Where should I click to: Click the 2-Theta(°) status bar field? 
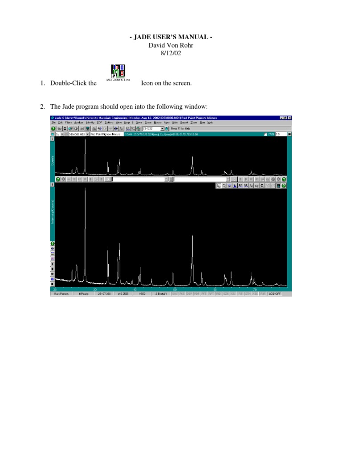click(x=161, y=294)
